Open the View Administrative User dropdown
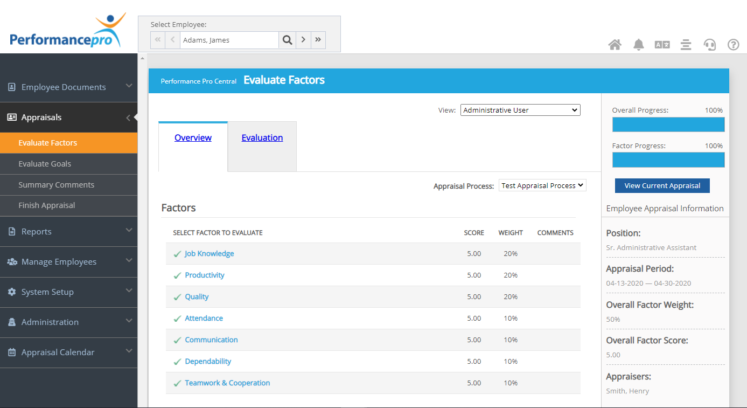Screen dimensions: 747x408 tap(520, 110)
